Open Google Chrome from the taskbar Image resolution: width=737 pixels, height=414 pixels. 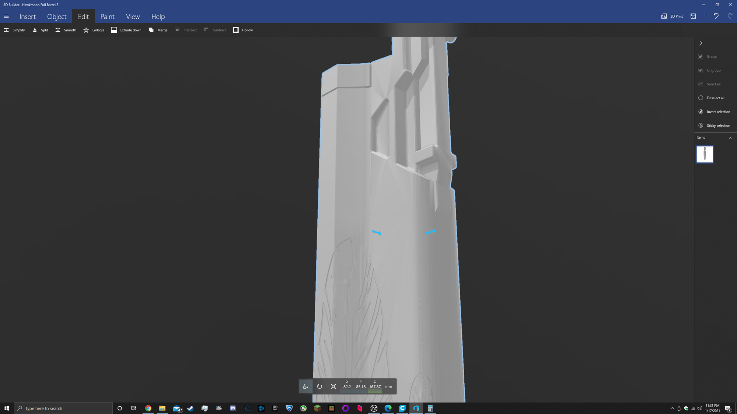pos(148,408)
